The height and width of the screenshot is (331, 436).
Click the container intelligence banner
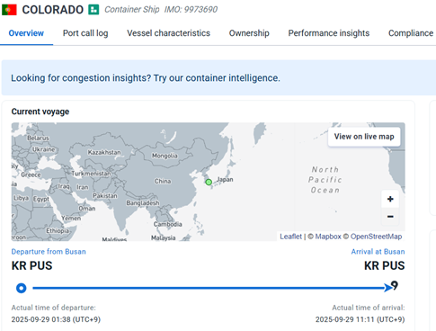tap(218, 77)
